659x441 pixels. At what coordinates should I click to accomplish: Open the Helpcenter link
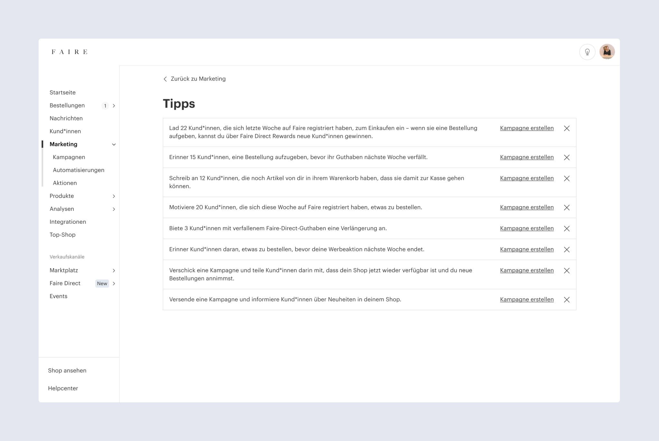(63, 388)
